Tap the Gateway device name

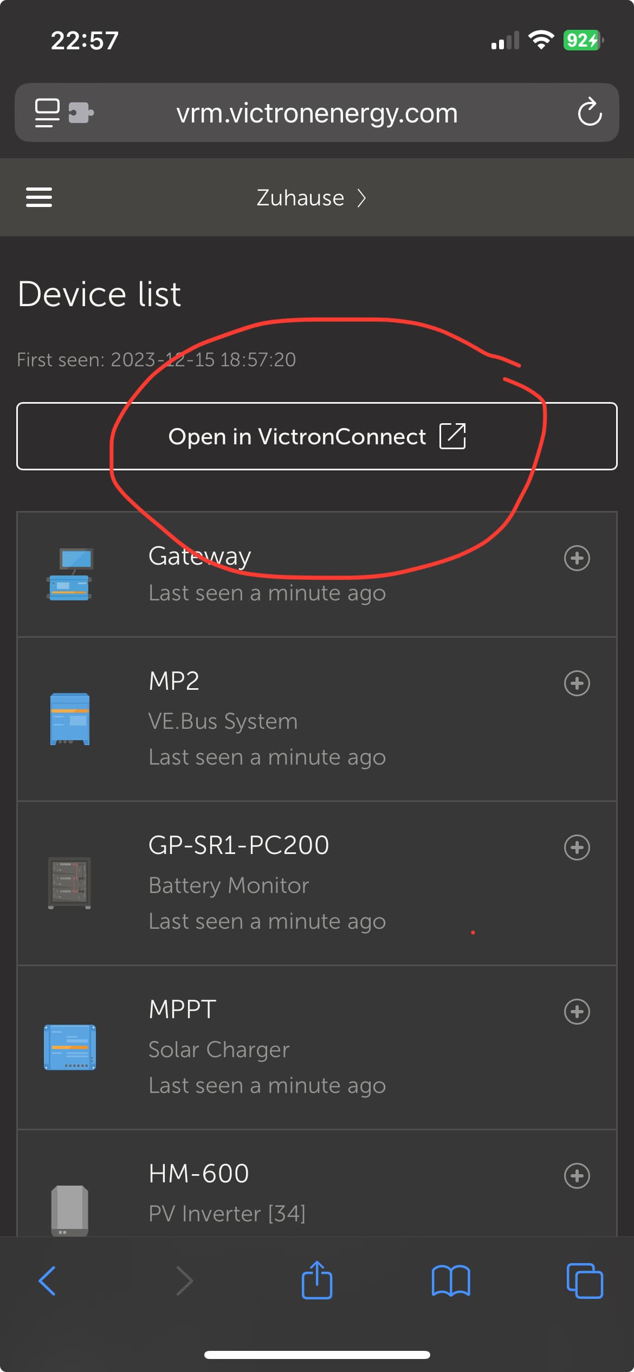pos(199,556)
